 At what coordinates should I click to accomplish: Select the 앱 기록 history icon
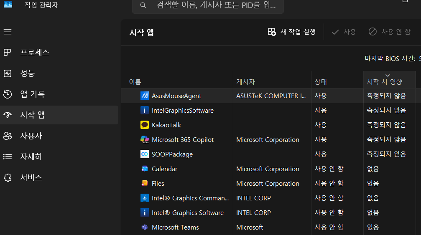click(x=8, y=94)
